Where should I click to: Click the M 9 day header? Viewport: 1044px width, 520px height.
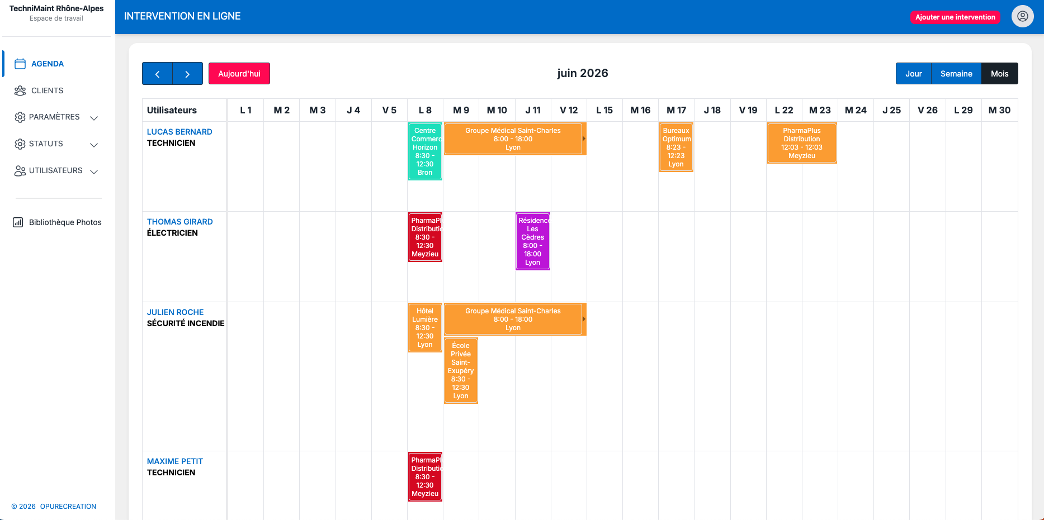(x=461, y=110)
